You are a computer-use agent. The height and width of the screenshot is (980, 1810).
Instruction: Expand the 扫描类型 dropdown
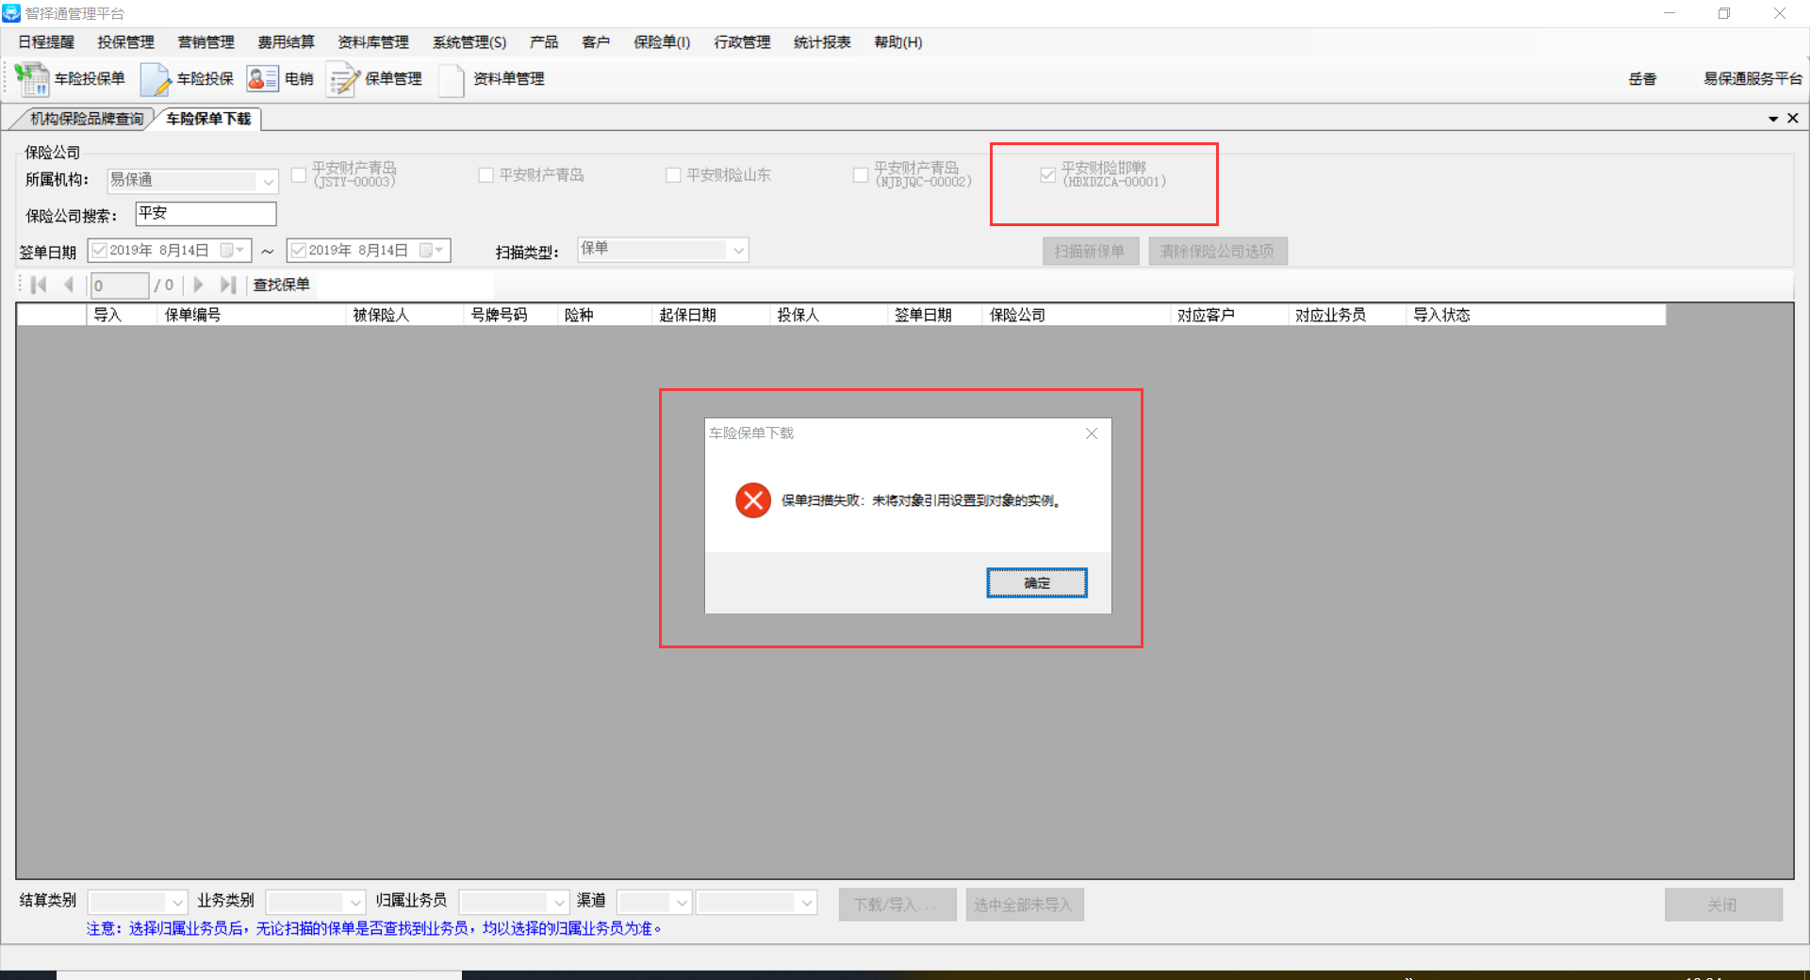pyautogui.click(x=738, y=250)
